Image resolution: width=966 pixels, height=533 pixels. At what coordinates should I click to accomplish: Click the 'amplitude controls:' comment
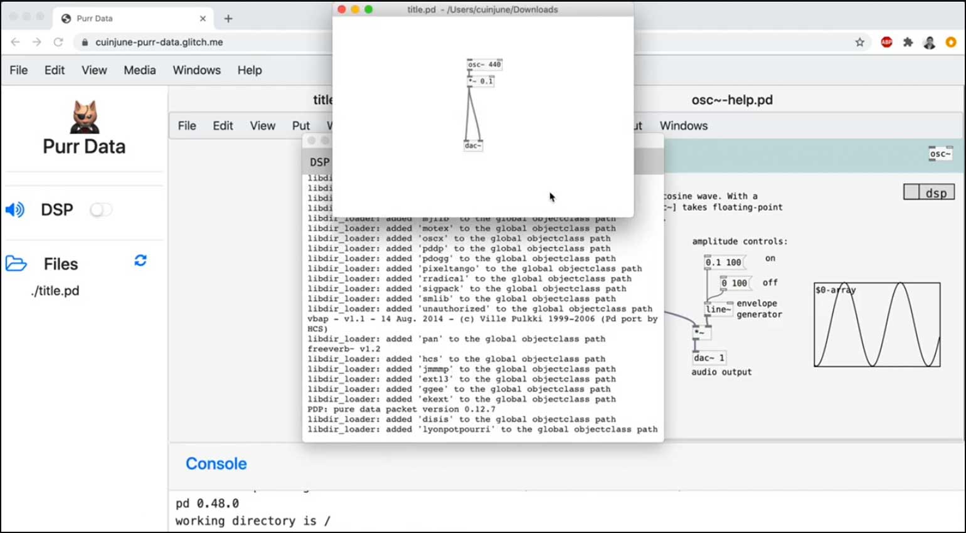tap(740, 241)
